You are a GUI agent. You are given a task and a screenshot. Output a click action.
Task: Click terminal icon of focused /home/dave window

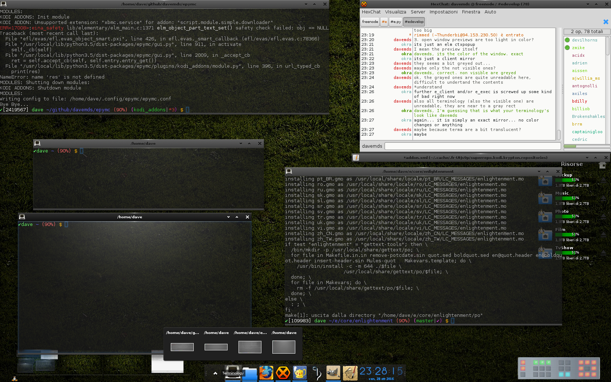point(22,216)
